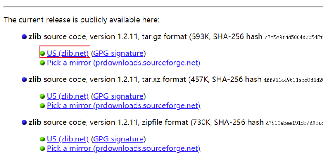Click the 'current release is publicly available' text

(81, 20)
